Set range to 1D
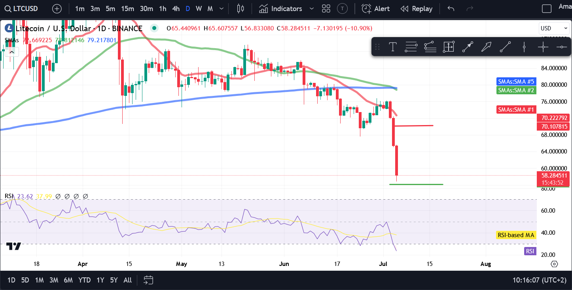 tap(11, 280)
